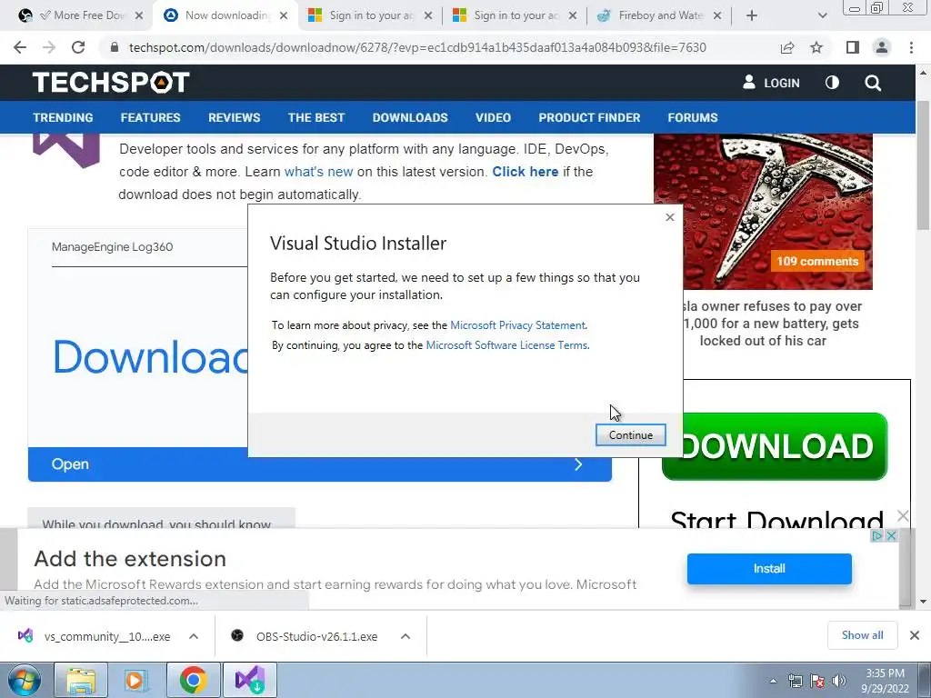Screen dimensions: 931x698
Task: Open THE BEST menu
Action: click(x=315, y=117)
